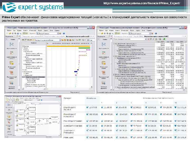Expand the Выручка row in Gantt tree
The width and height of the screenshot is (190, 142).
23,46
